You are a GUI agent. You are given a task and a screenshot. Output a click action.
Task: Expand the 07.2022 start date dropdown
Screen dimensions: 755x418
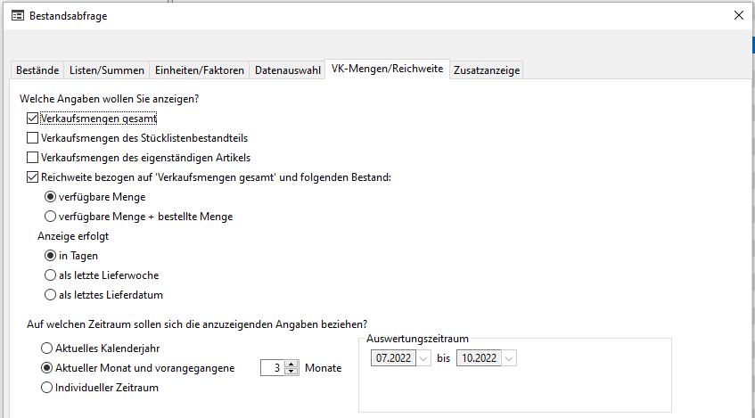coord(423,358)
